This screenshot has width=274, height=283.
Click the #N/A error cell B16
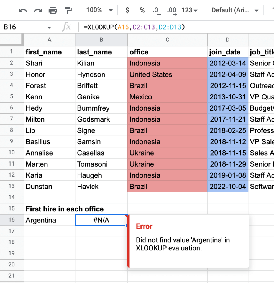point(101,220)
